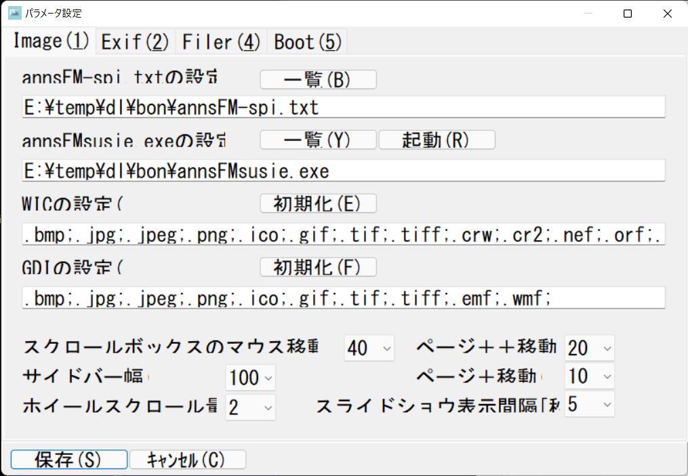
Task: Click 初期化(F) to reset GDI settings
Action: (318, 267)
